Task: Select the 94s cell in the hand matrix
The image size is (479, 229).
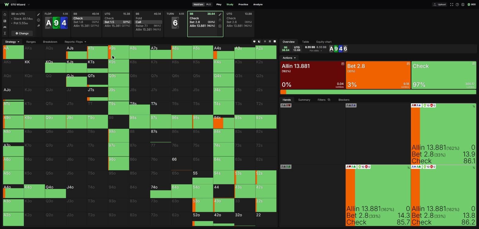Action: 224,122
